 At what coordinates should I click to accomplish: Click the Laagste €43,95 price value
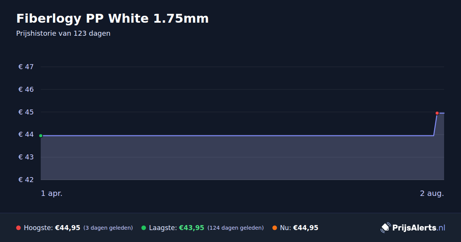pyautogui.click(x=191, y=228)
